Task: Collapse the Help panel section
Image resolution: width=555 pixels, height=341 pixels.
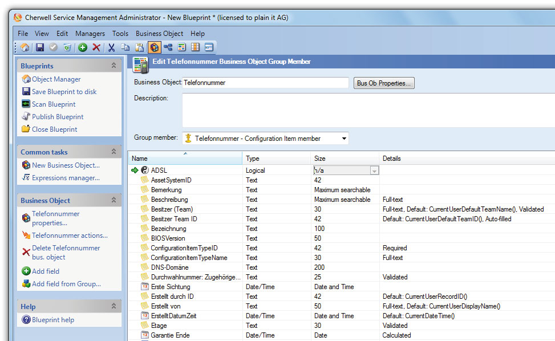Action: [x=114, y=306]
